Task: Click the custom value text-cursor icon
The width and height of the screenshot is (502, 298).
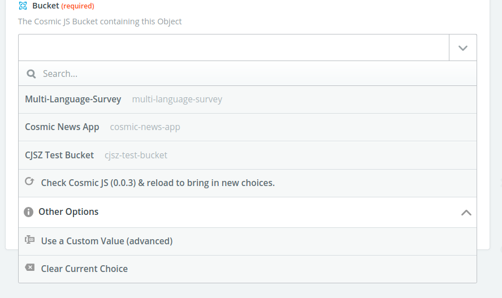Action: (x=29, y=240)
